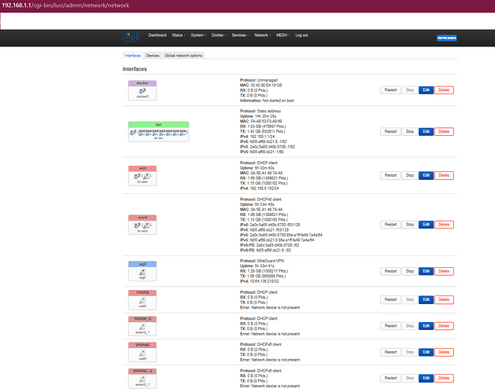Click the 'Protocol: WireGuard VPN' text

click(x=260, y=261)
